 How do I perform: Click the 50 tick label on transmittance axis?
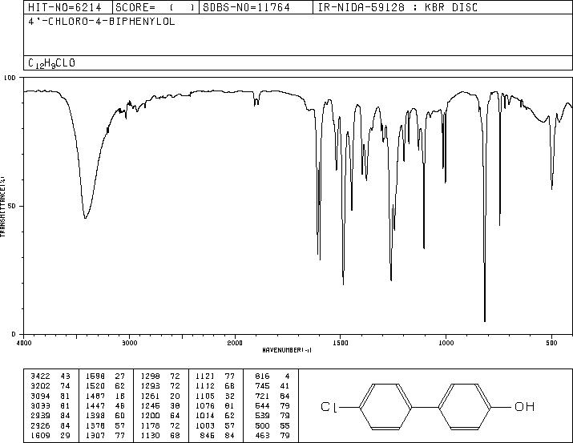[12, 206]
